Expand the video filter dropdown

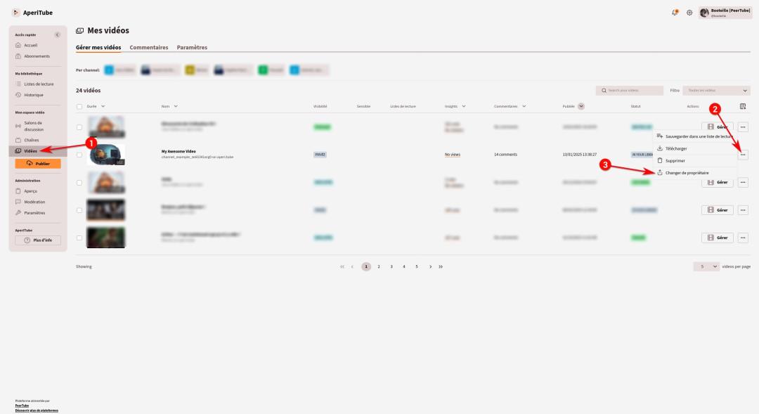coord(716,91)
